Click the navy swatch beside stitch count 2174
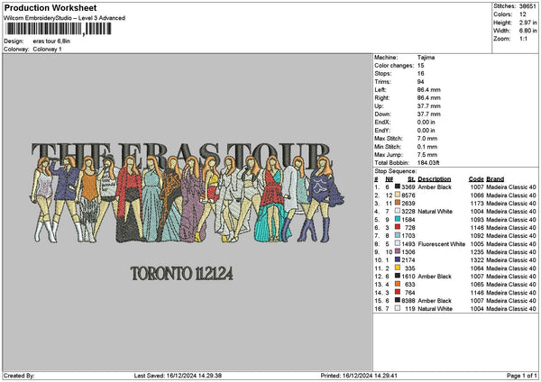This screenshot has height=382, width=541. pos(398,260)
